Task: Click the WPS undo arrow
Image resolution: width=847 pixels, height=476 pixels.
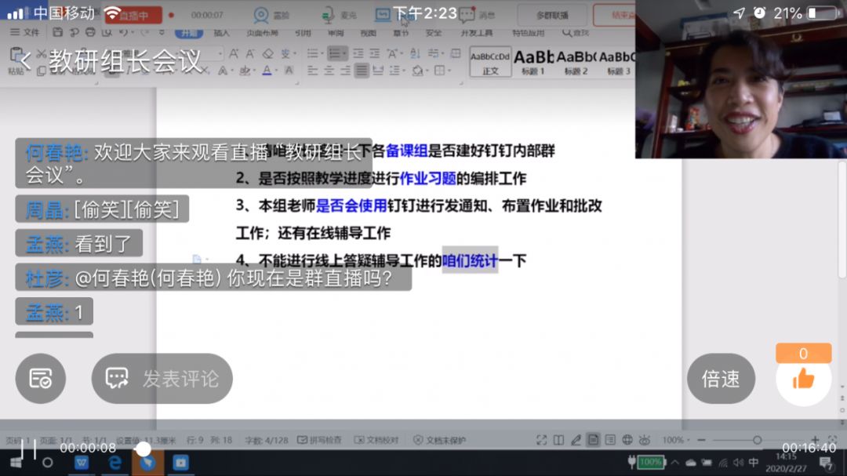Action: [124, 32]
